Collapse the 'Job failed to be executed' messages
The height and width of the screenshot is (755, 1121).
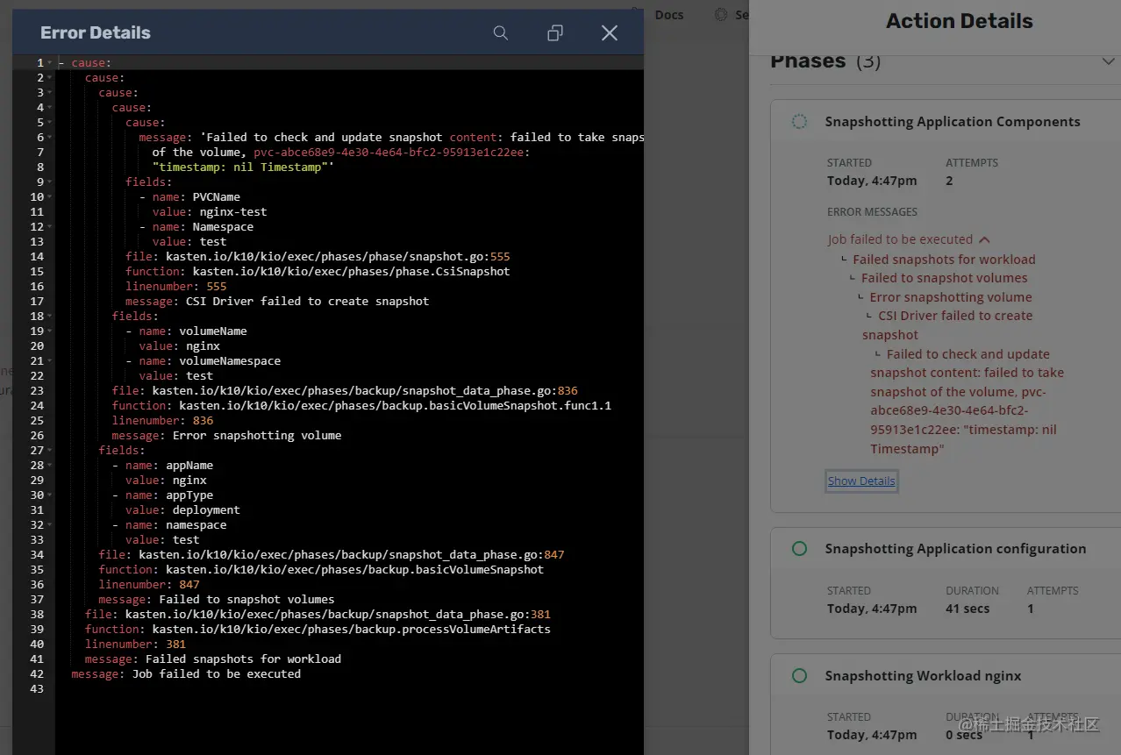pyautogui.click(x=985, y=239)
